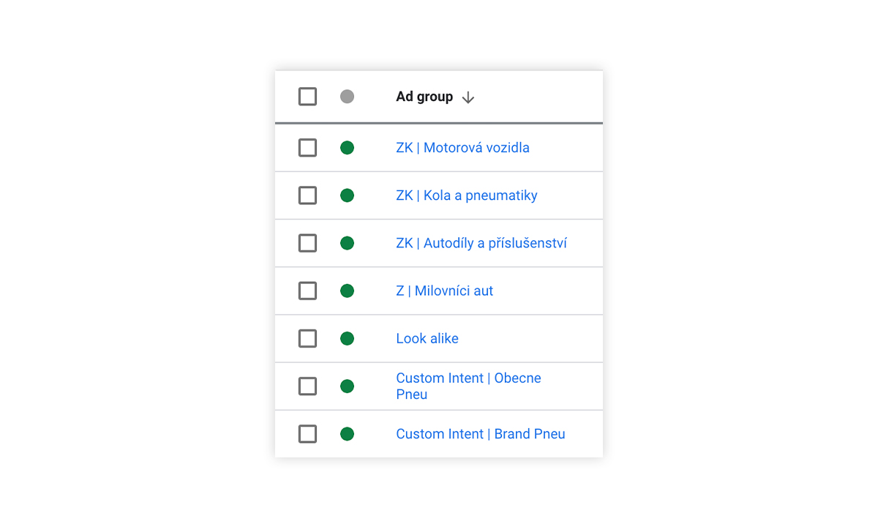Open ZK | Motorová vozidla ad group
Image resolution: width=878 pixels, height=527 pixels.
[462, 148]
